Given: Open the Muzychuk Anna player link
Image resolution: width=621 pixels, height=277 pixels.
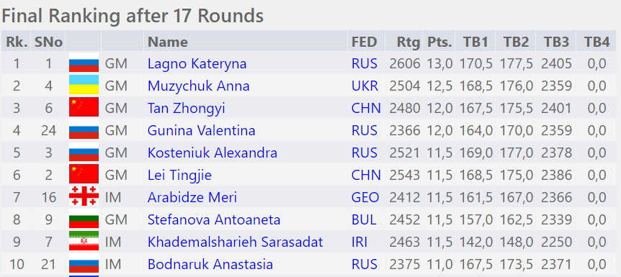Looking at the screenshot, I should (198, 86).
